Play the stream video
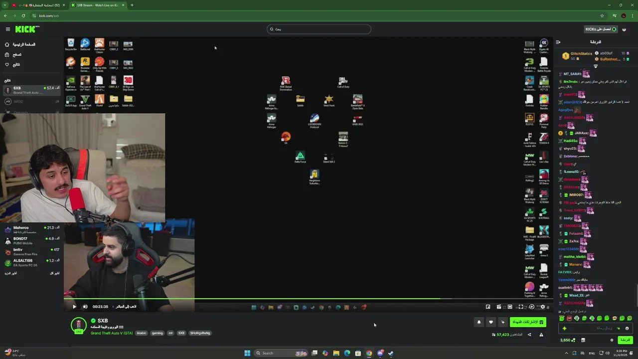Screen dimensions: 638x359 tap(74, 307)
